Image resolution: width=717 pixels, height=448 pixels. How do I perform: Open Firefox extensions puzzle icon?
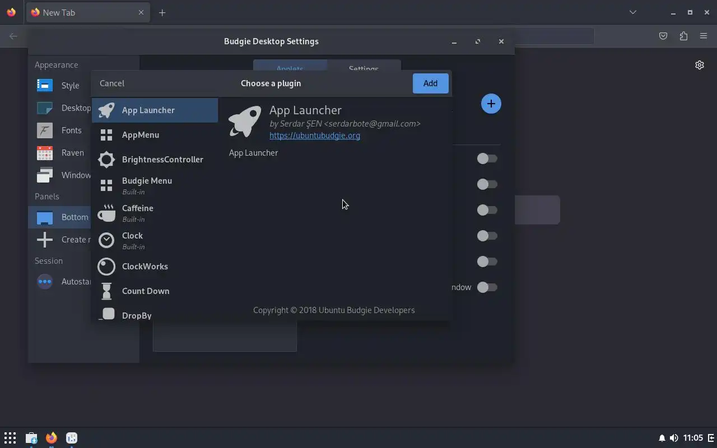pyautogui.click(x=683, y=36)
